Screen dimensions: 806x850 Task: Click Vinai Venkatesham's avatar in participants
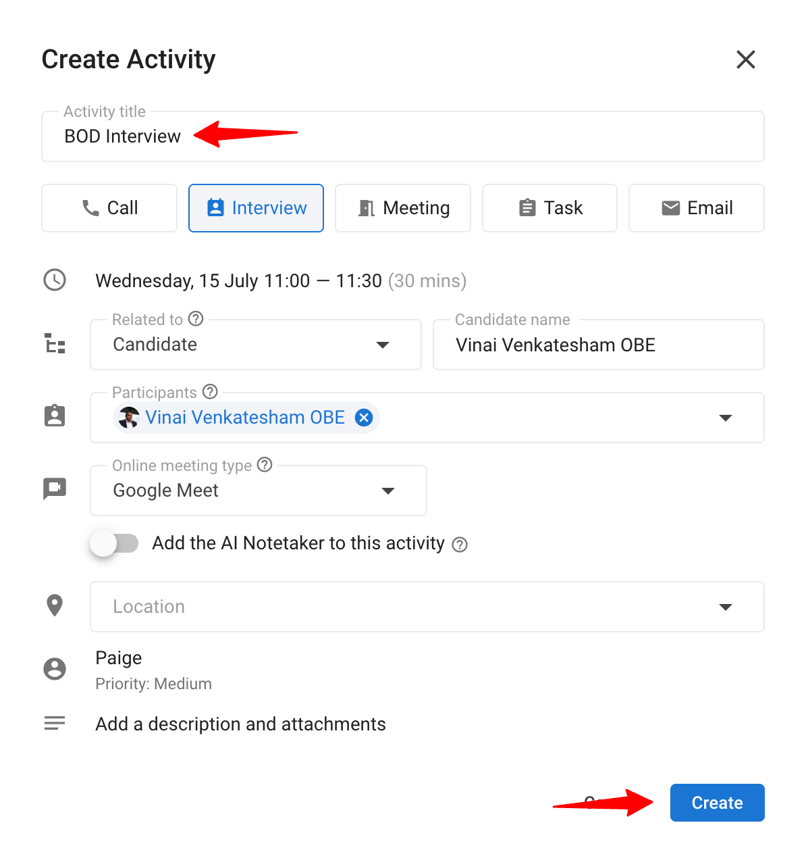(x=129, y=418)
